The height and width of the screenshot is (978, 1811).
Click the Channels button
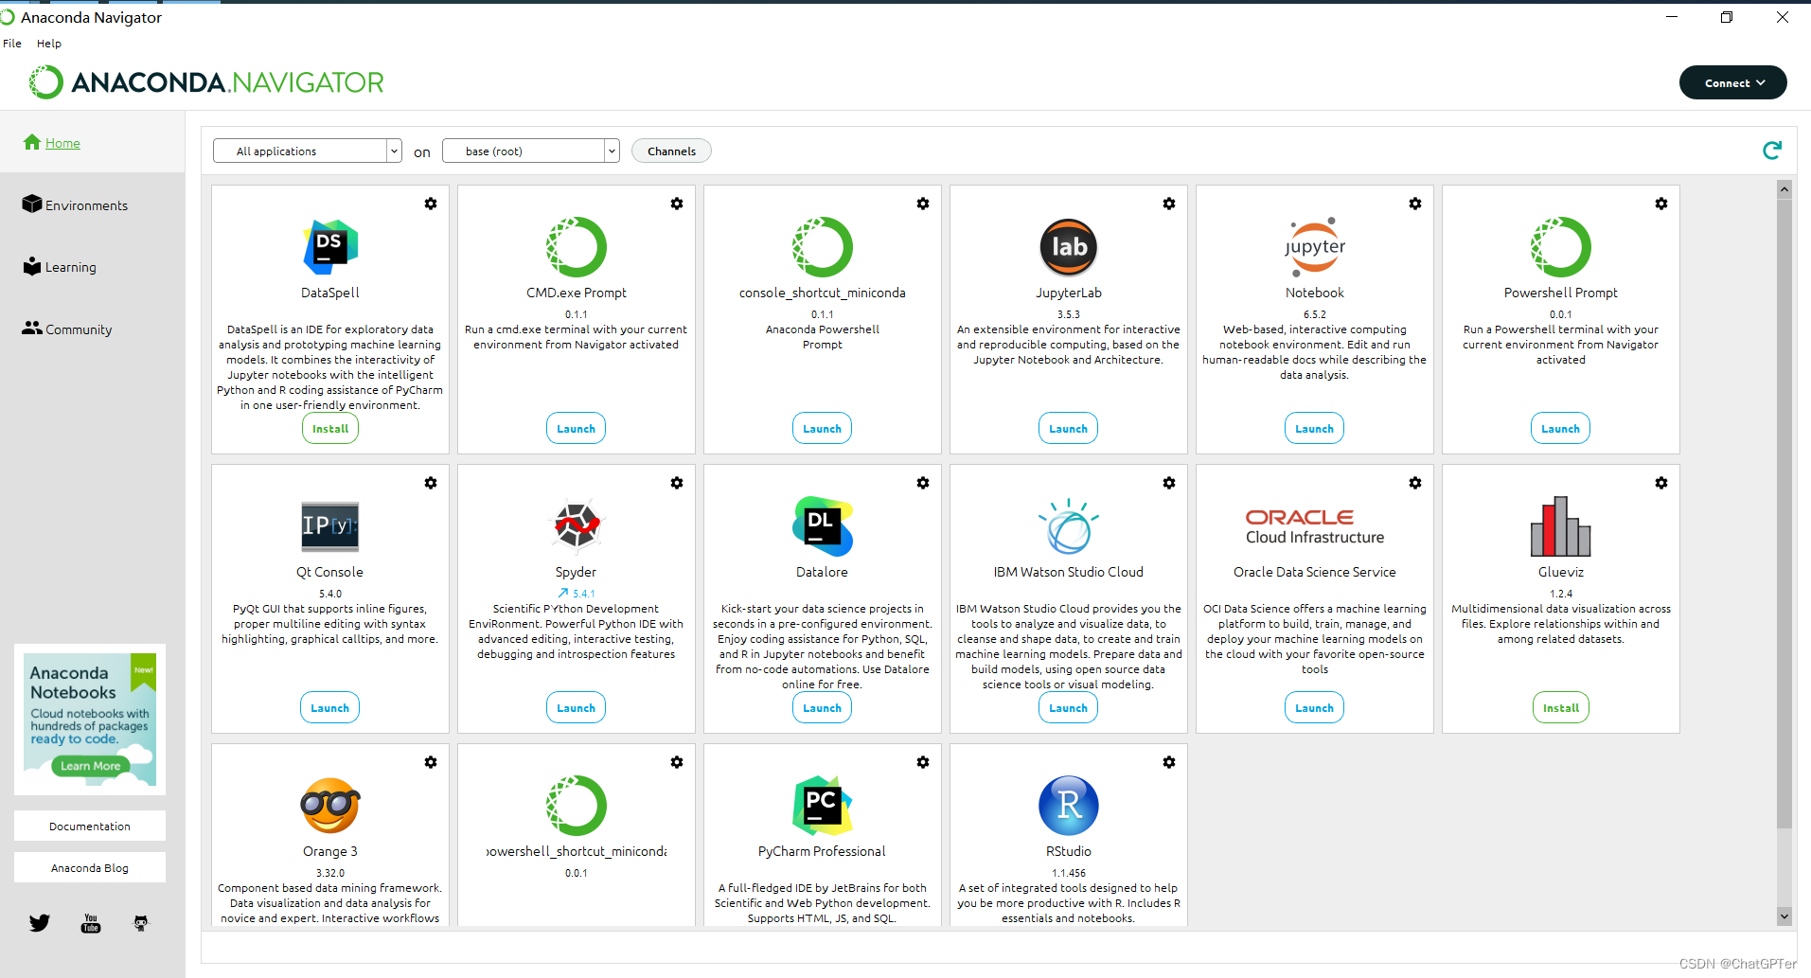pos(671,151)
